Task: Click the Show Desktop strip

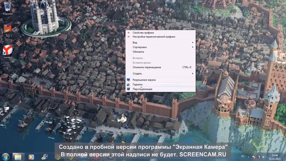Action: tap(285, 157)
